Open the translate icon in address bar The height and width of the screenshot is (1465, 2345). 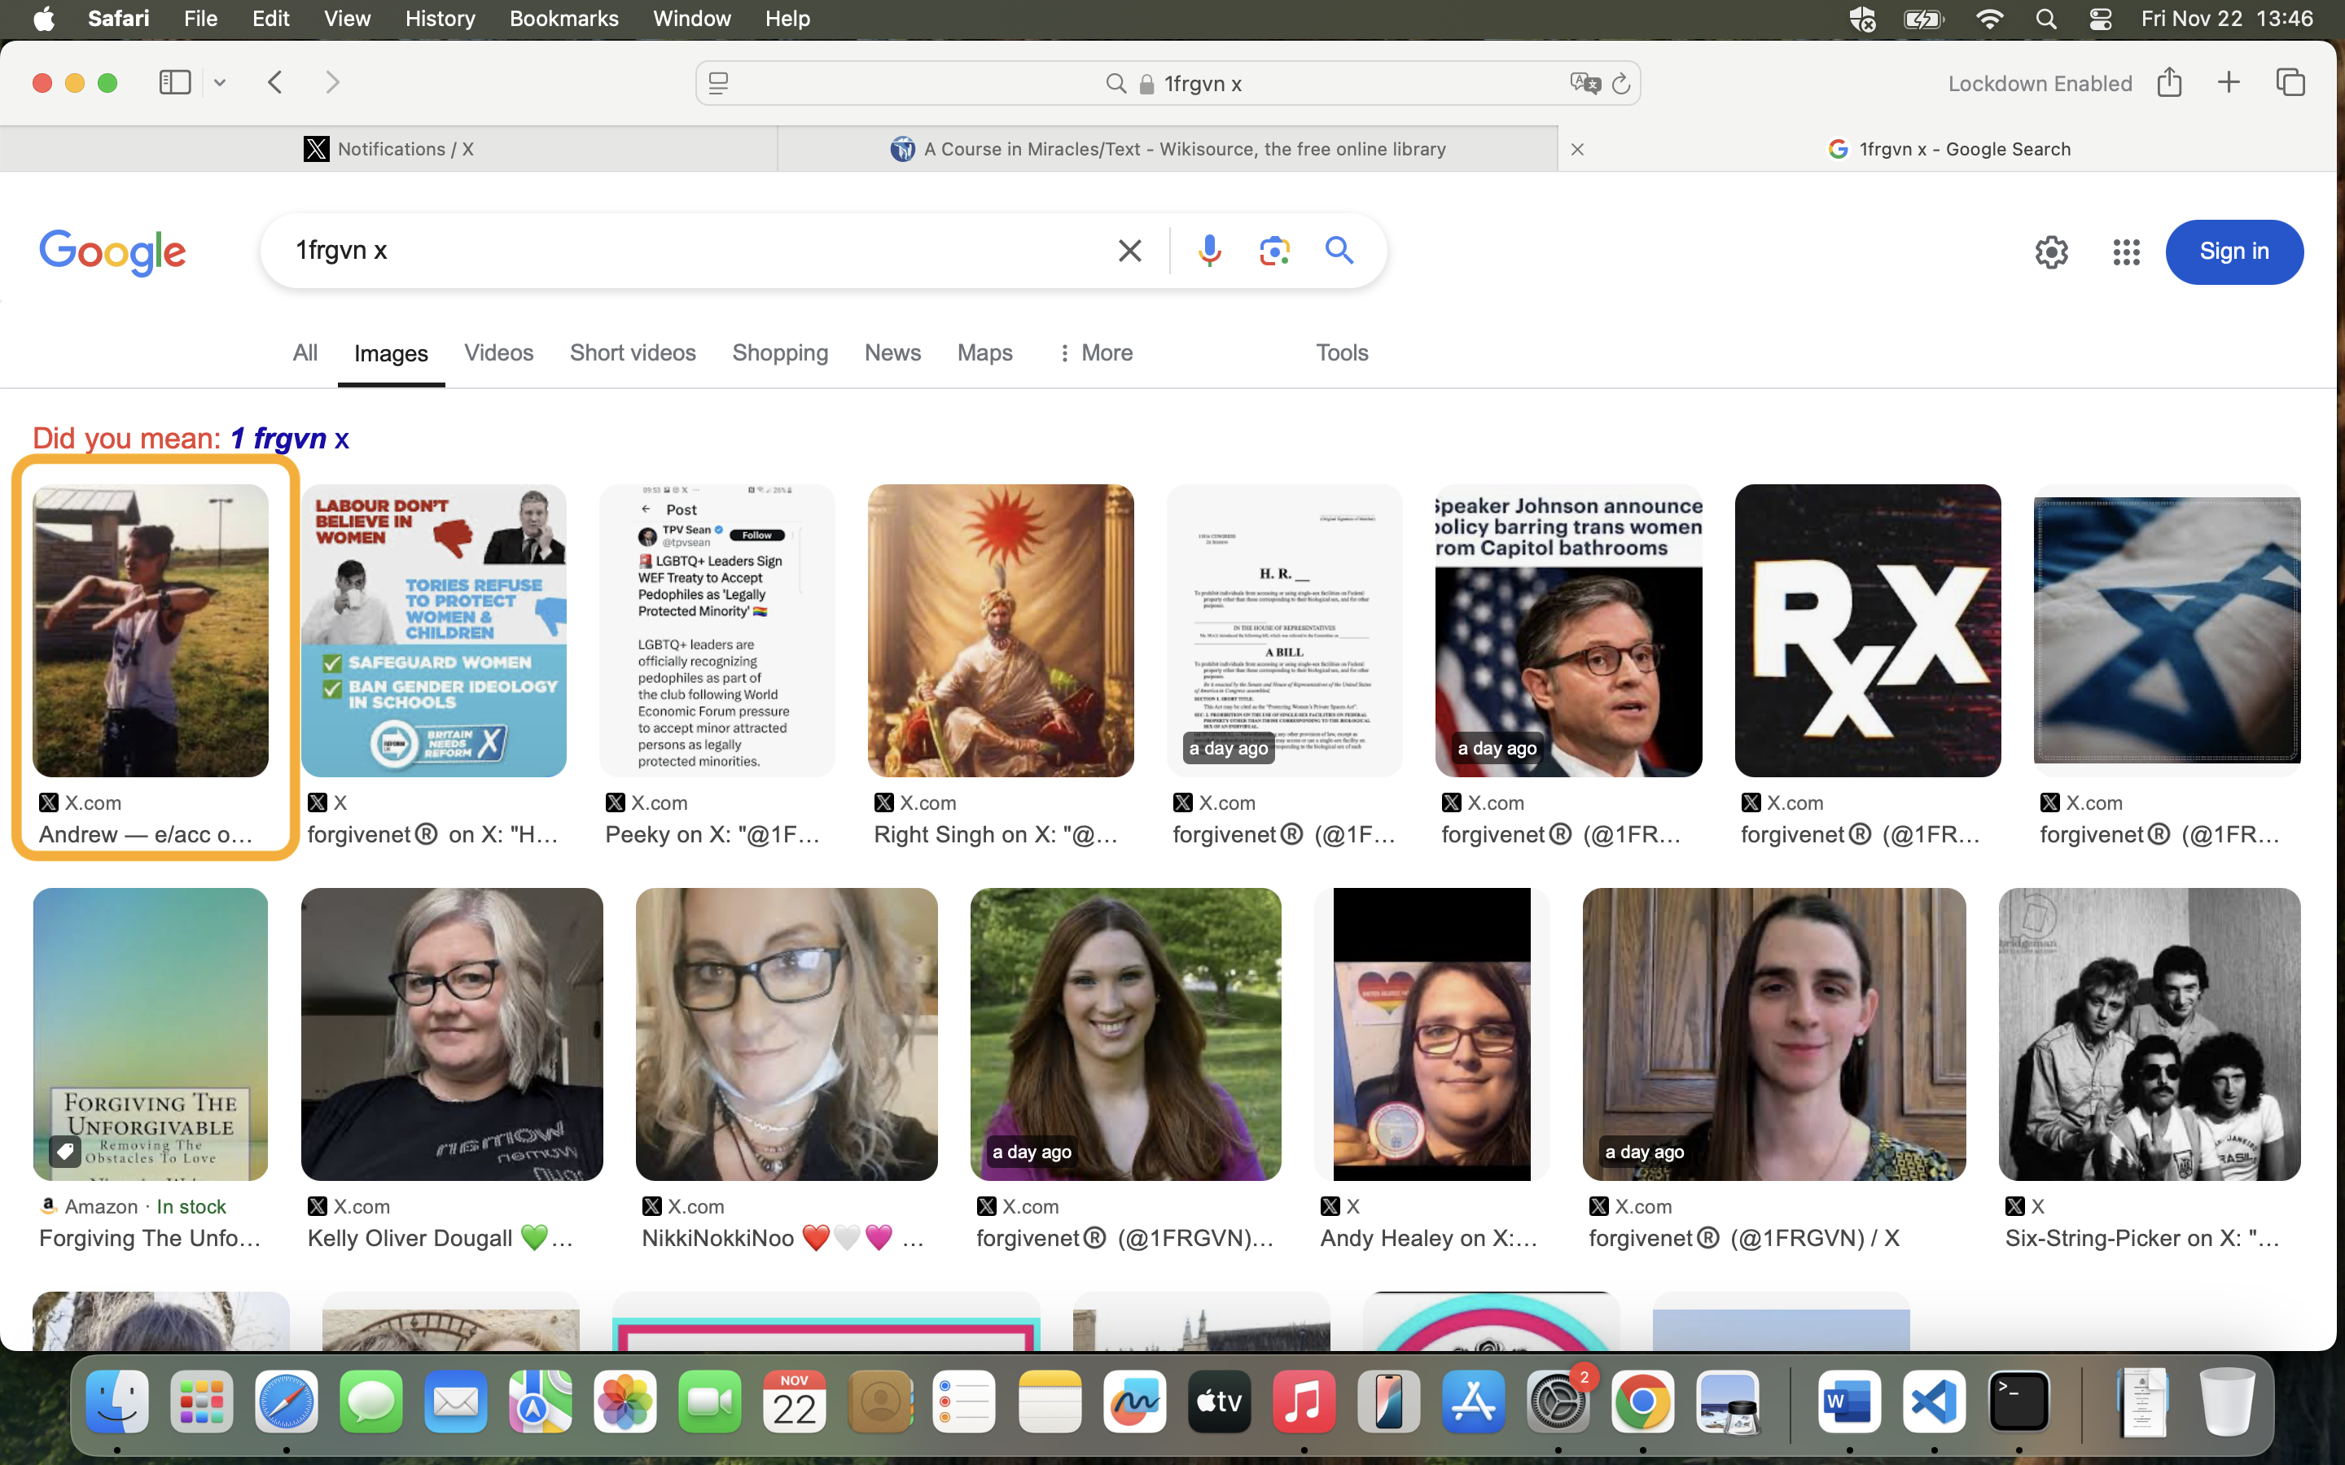pos(1585,83)
